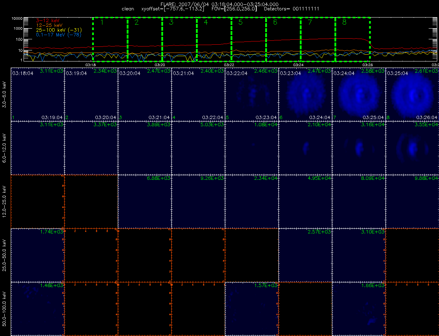The image size is (439, 336).
Task: Click the 2.34E+03 value in the 3.0-6.0 keV row
Action: pos(105,71)
